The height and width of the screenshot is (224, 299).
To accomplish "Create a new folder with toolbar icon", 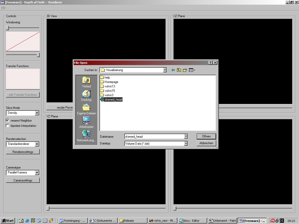I will pyautogui.click(x=185, y=70).
